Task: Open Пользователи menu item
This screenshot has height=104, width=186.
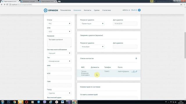Action: click(x=65, y=10)
